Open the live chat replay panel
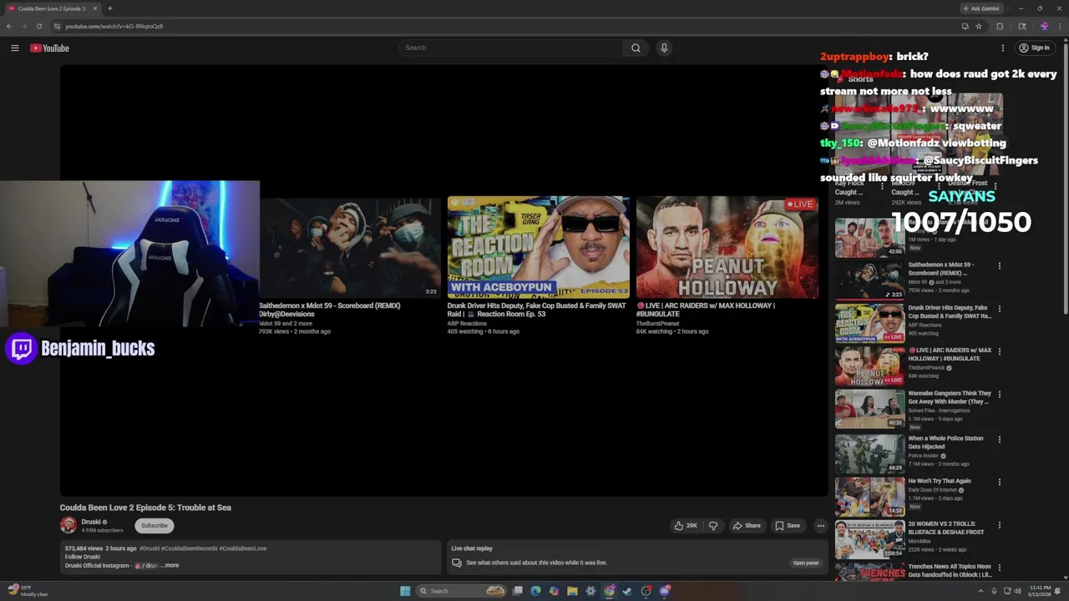The image size is (1069, 601). [805, 563]
